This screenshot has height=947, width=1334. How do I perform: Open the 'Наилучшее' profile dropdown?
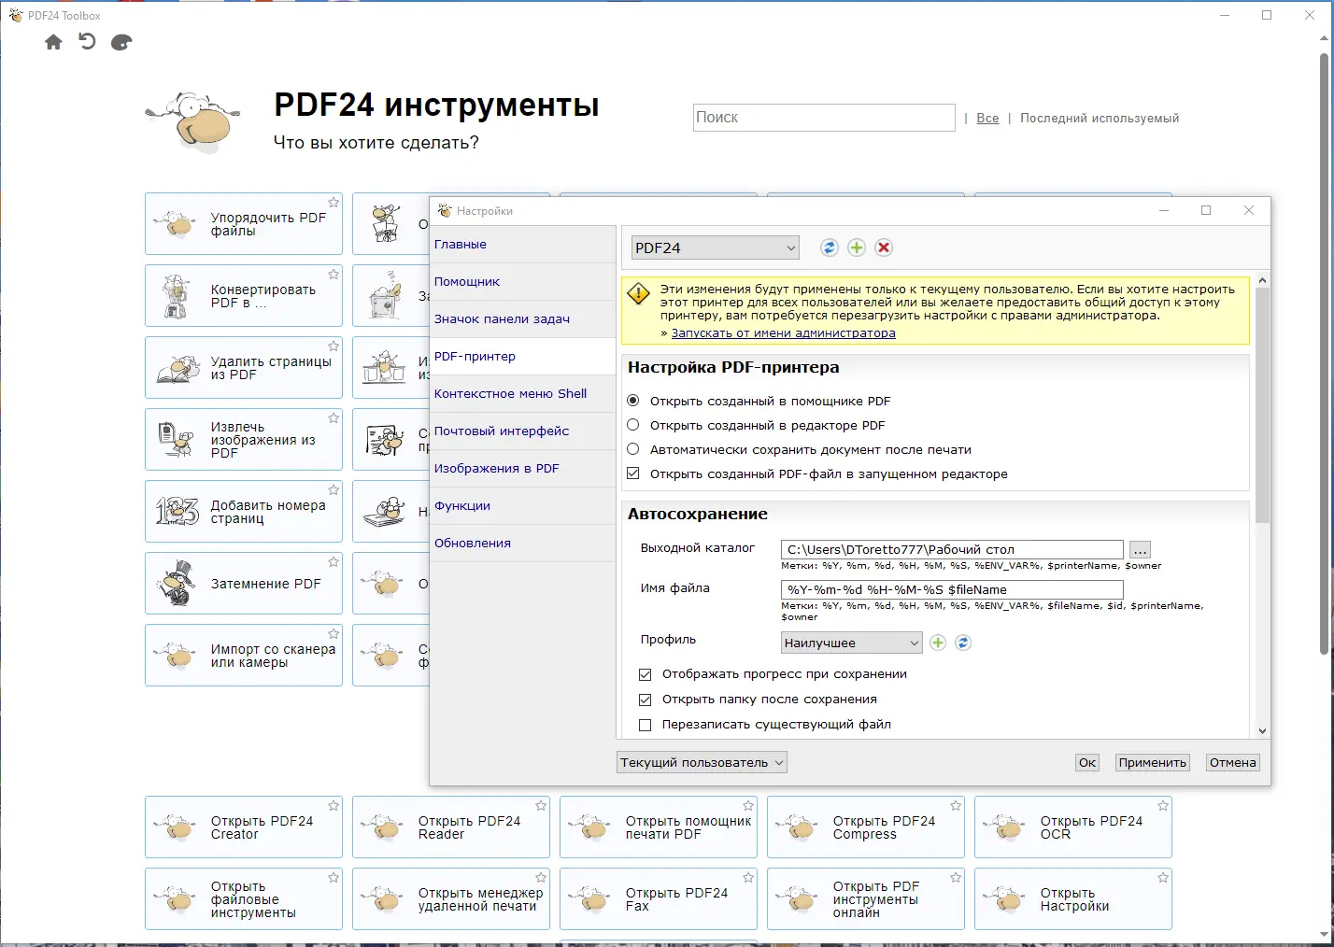tap(850, 643)
